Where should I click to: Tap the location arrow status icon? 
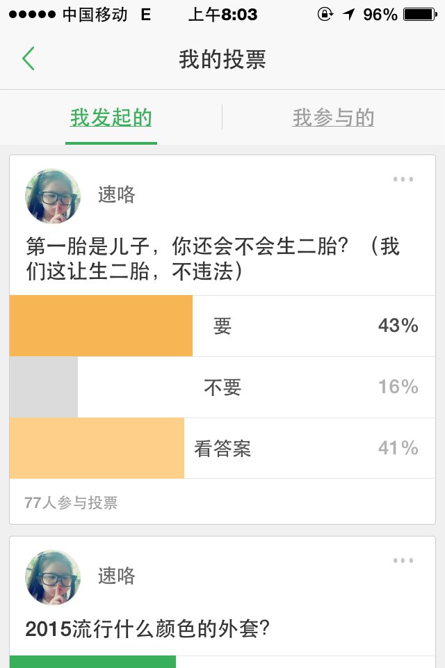[349, 14]
